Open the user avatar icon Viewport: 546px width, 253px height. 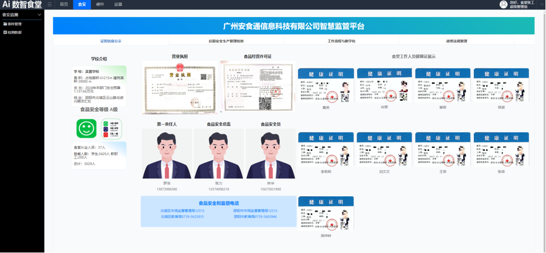click(503, 4)
